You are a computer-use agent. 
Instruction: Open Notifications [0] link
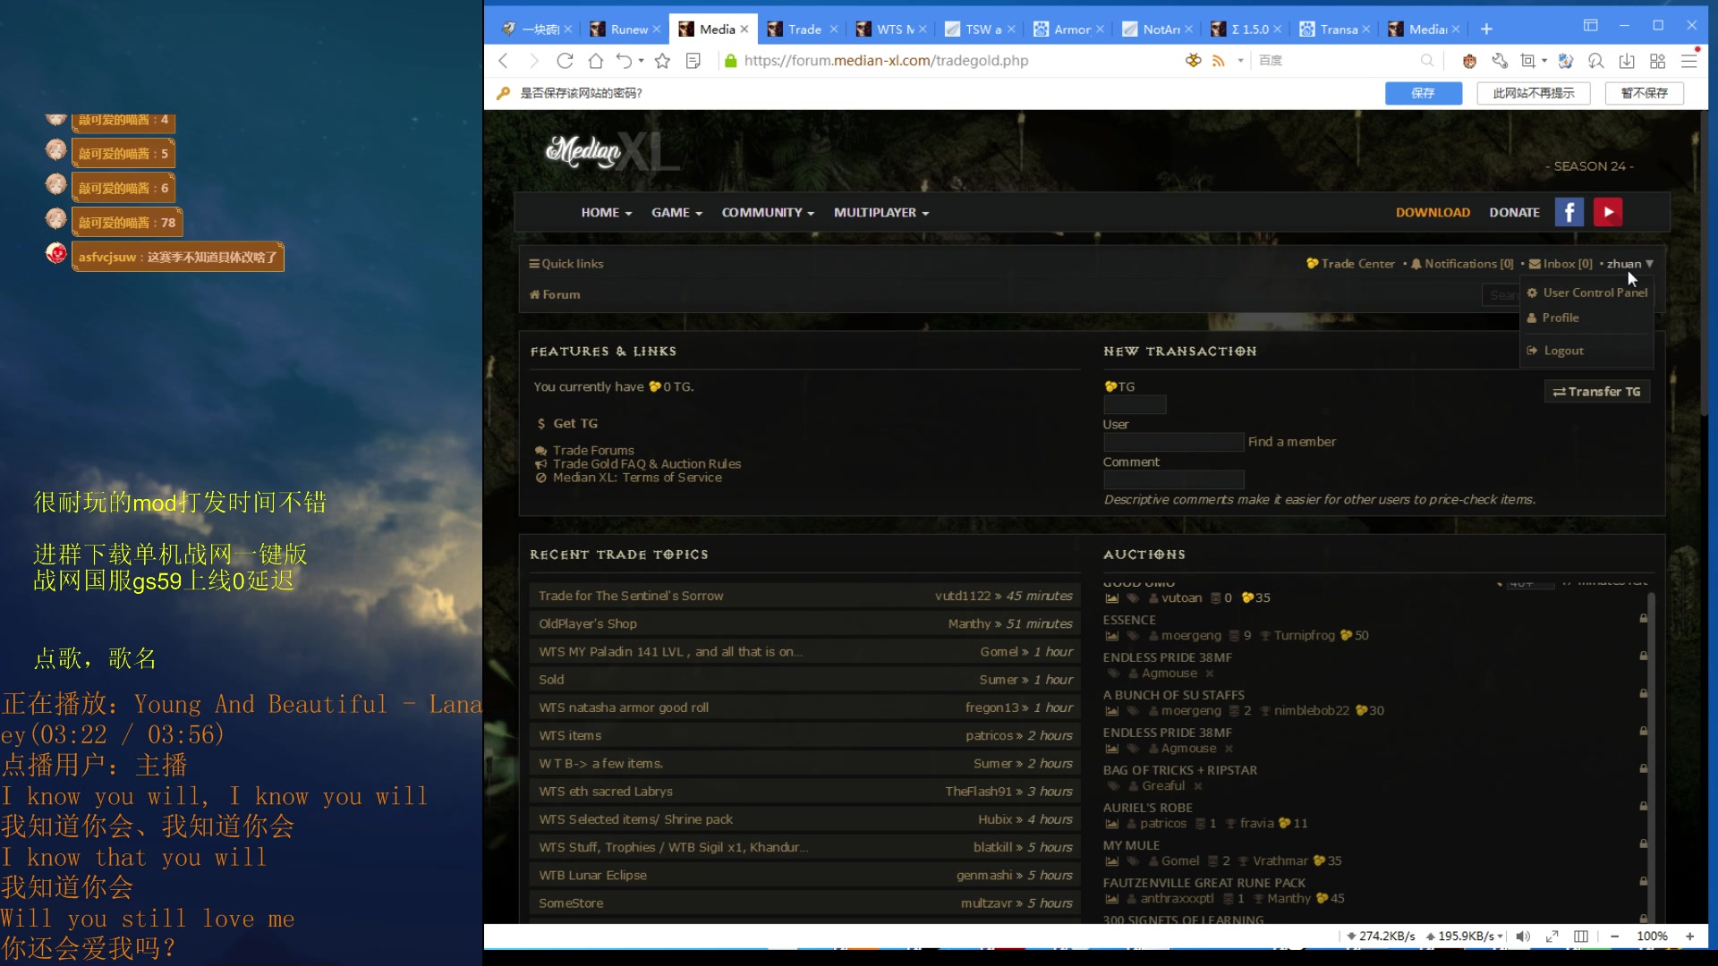(x=1462, y=264)
